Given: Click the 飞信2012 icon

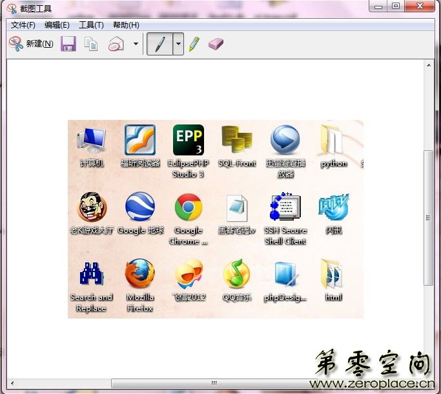Looking at the screenshot, I should [189, 274].
